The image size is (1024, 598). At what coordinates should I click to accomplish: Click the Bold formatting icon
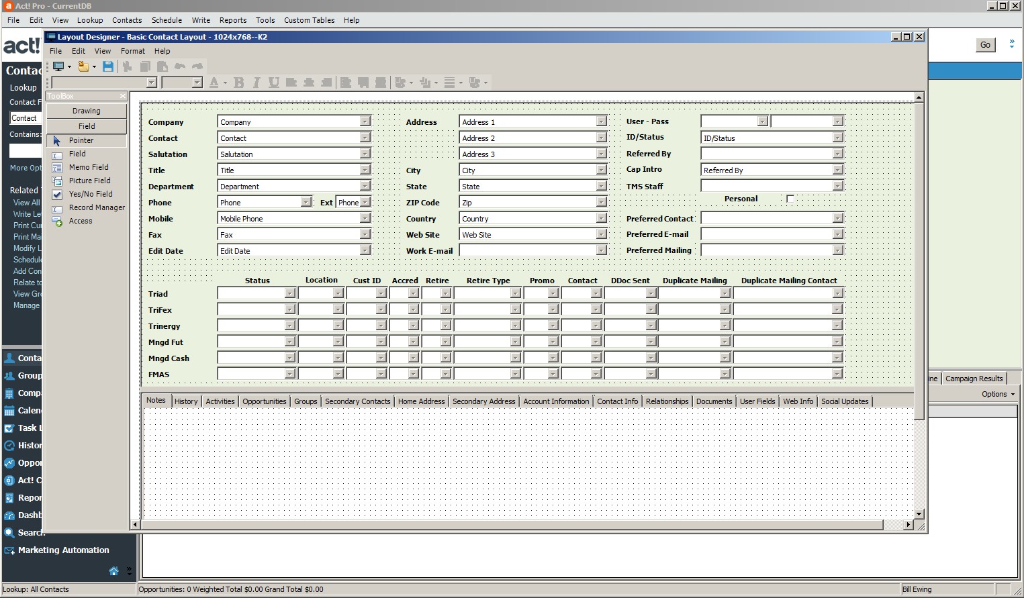point(238,83)
